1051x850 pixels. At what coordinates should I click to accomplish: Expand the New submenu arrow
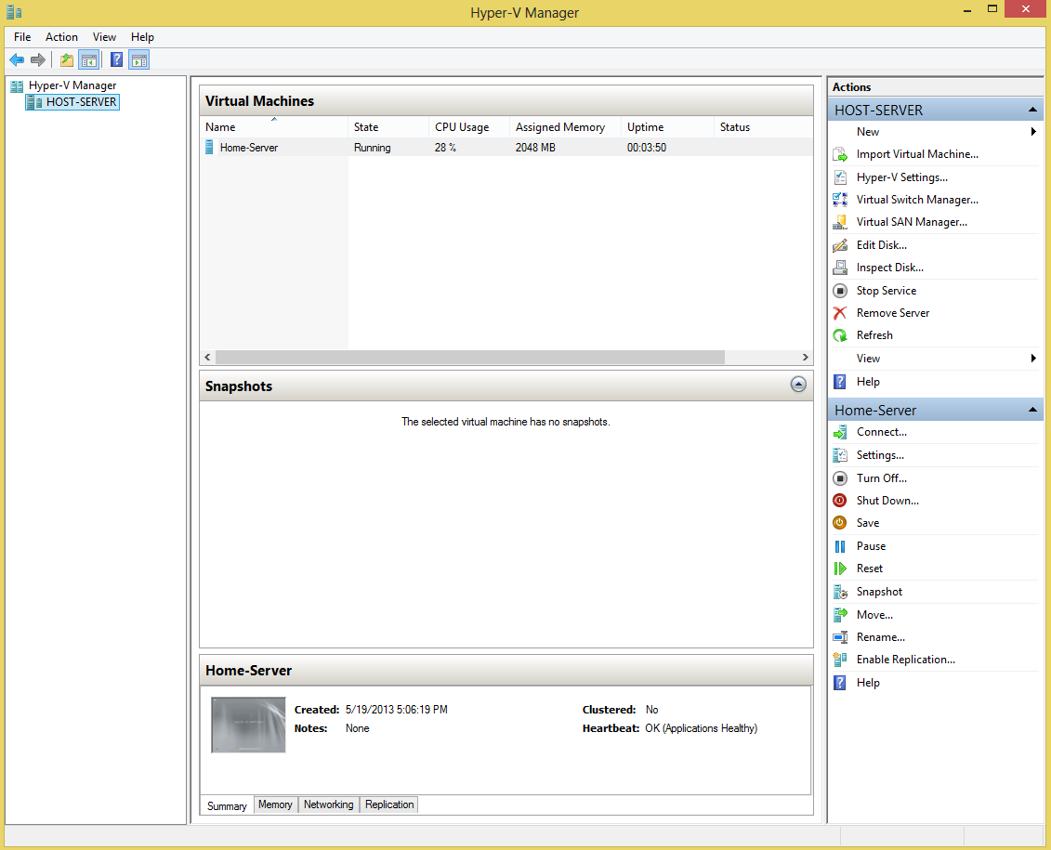1033,132
